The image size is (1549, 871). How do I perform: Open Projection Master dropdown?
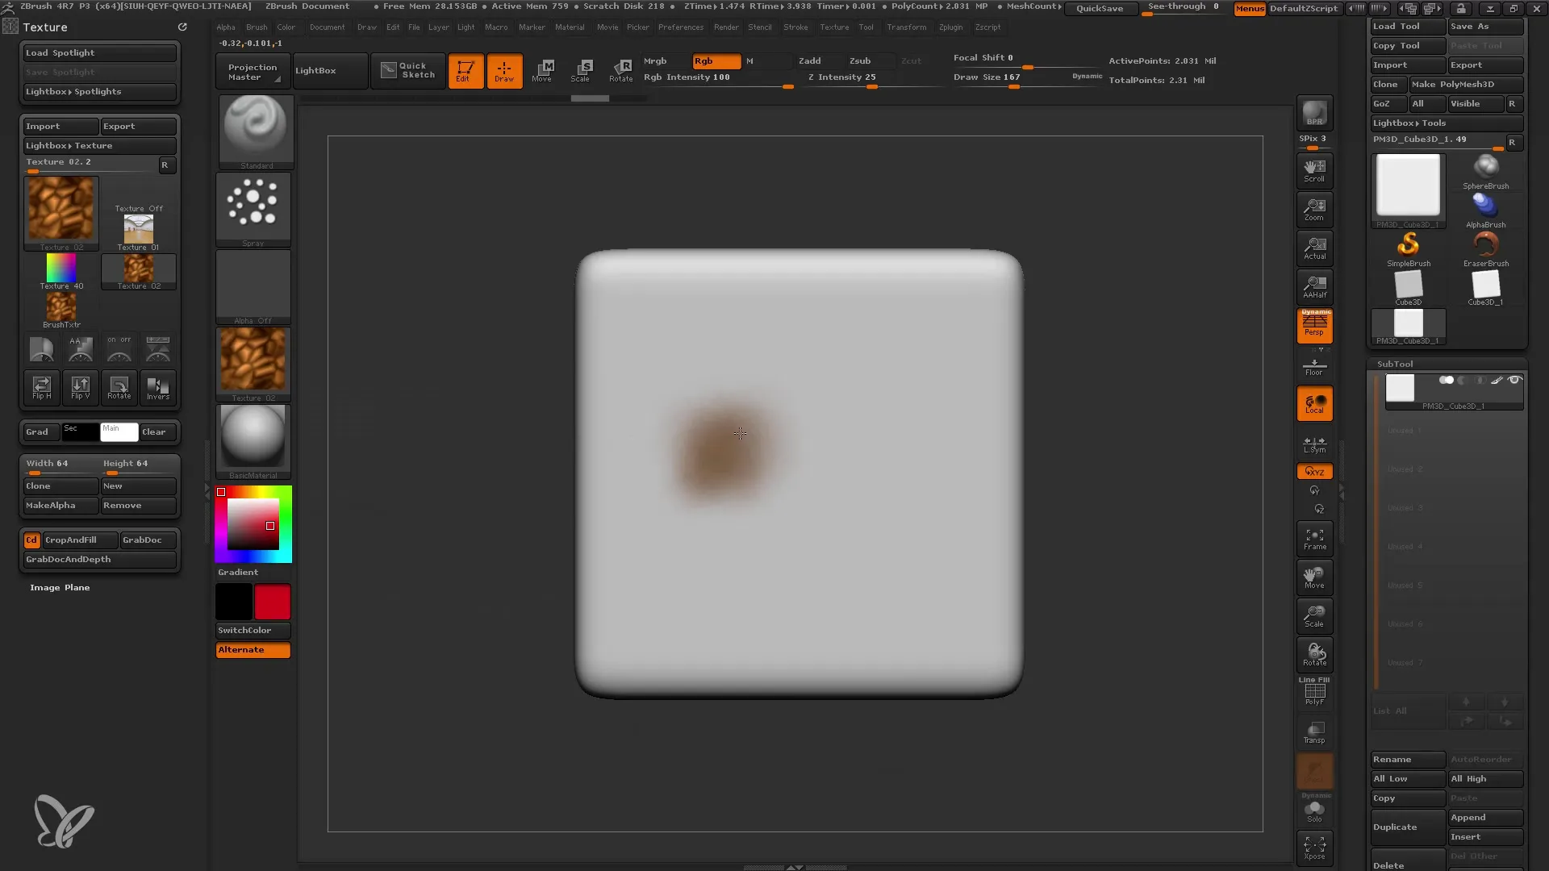click(x=253, y=72)
